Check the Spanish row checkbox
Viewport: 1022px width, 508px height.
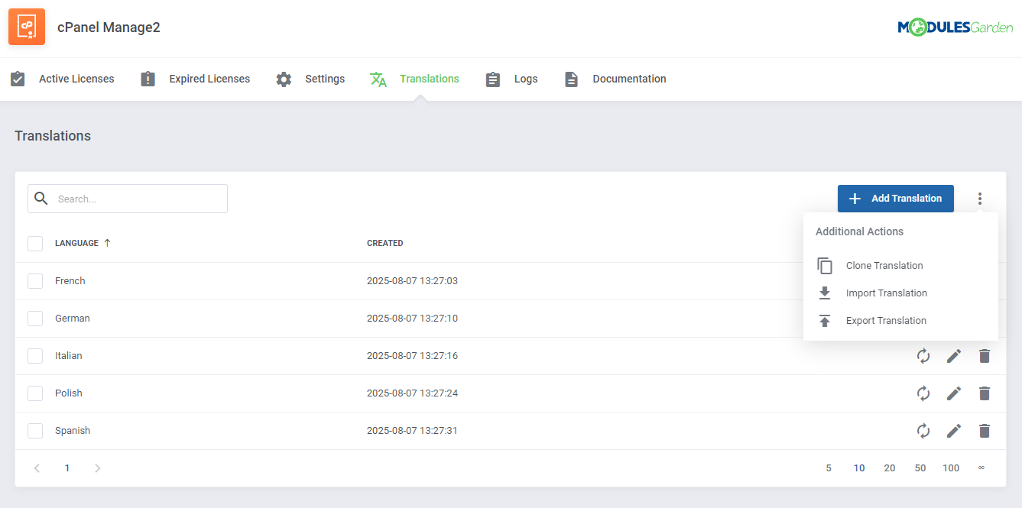35,430
